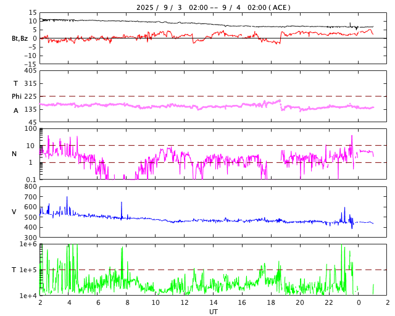This screenshot has height=316, width=395.
Task: Click the '-10' tick in Bt,Bz panel
Action: 30,56
